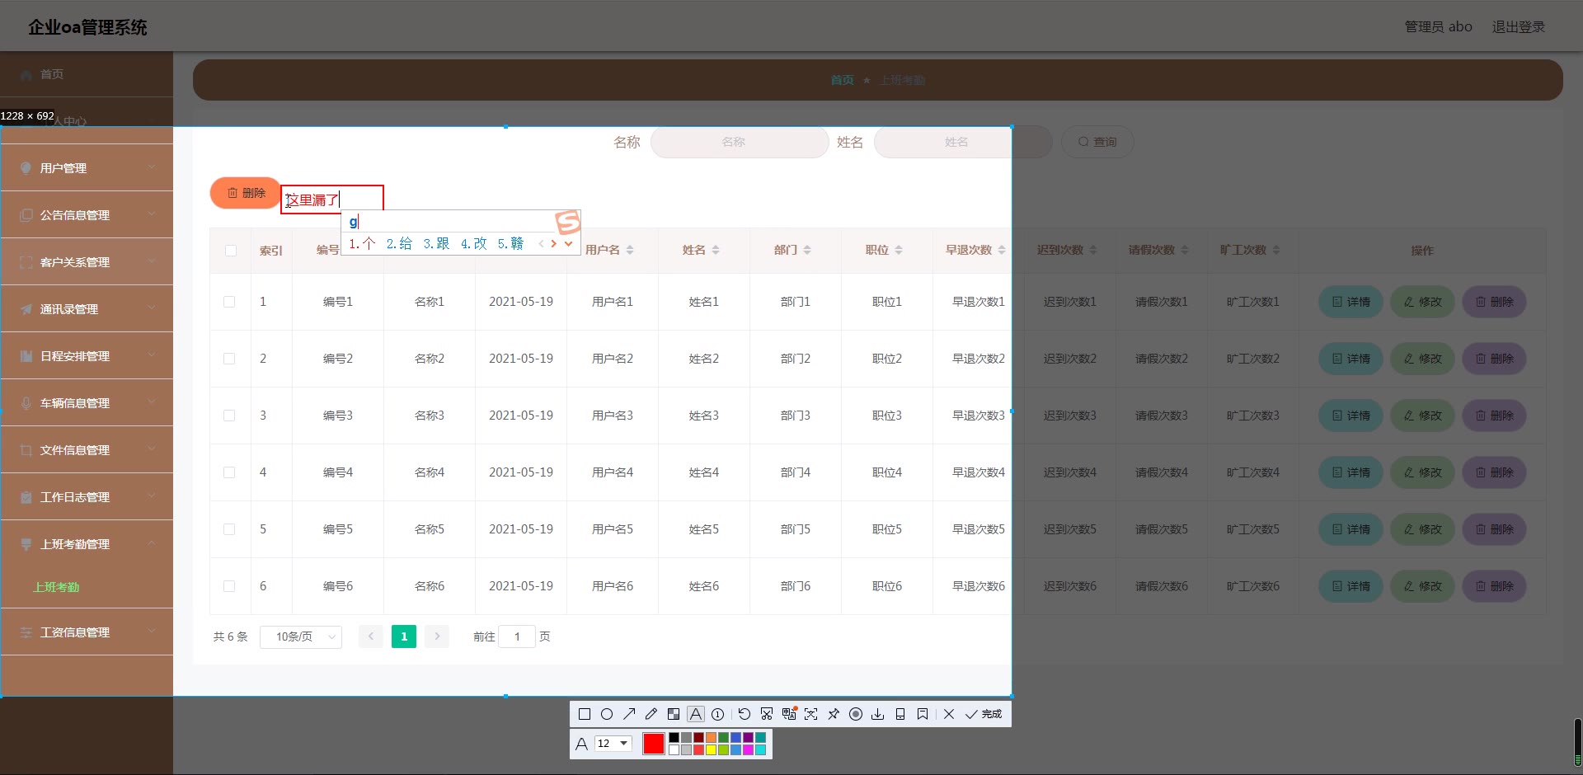Expand the 客户关系管理 sidebar menu

(87, 262)
